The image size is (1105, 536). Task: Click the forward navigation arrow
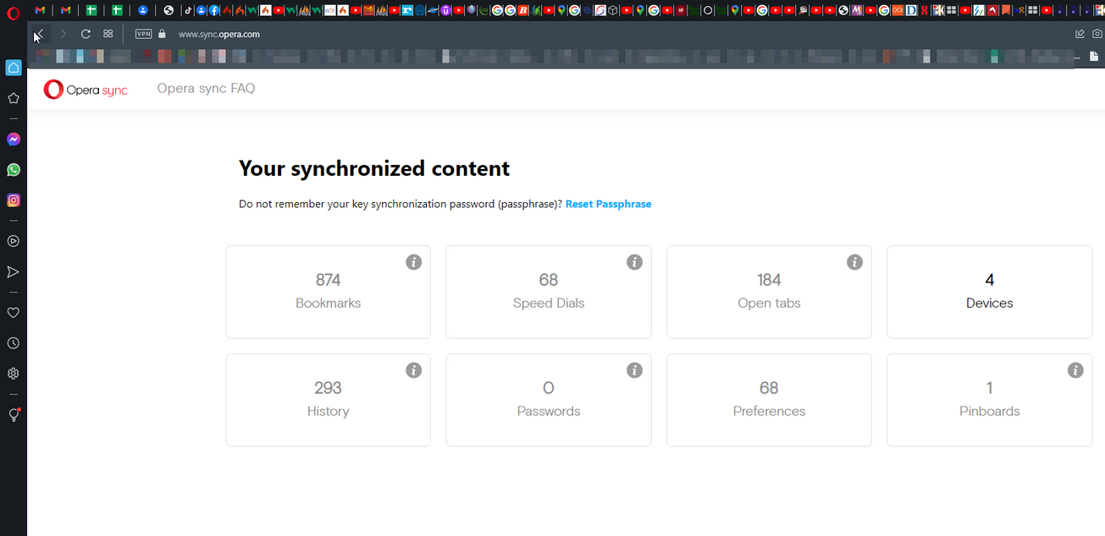63,34
